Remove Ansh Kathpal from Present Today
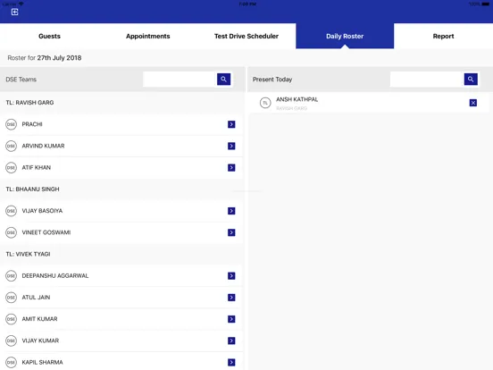 click(472, 103)
